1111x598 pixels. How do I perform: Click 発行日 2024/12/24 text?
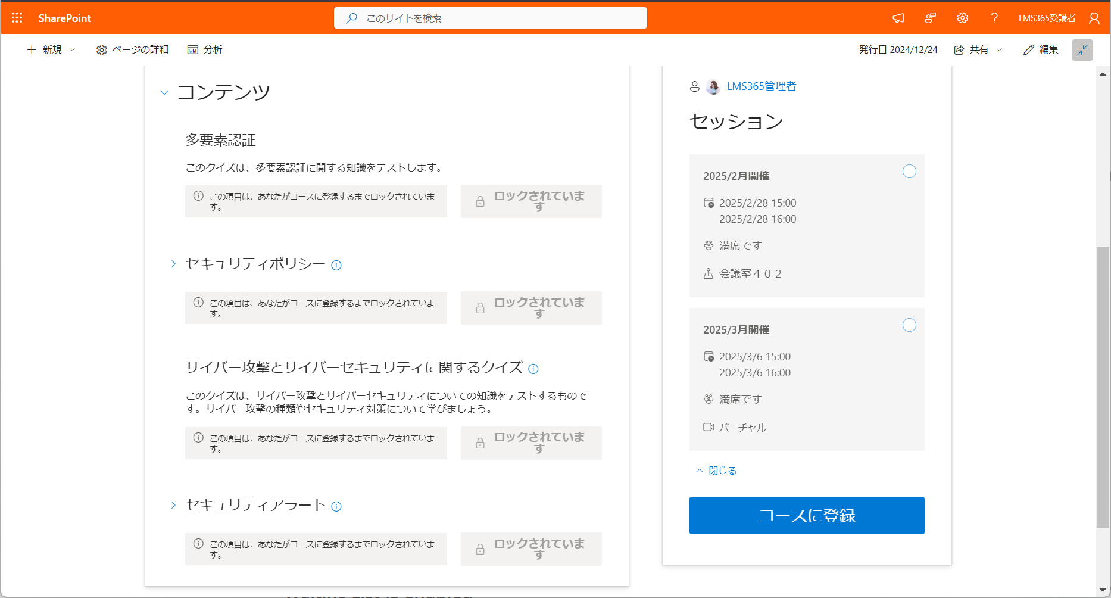point(898,50)
